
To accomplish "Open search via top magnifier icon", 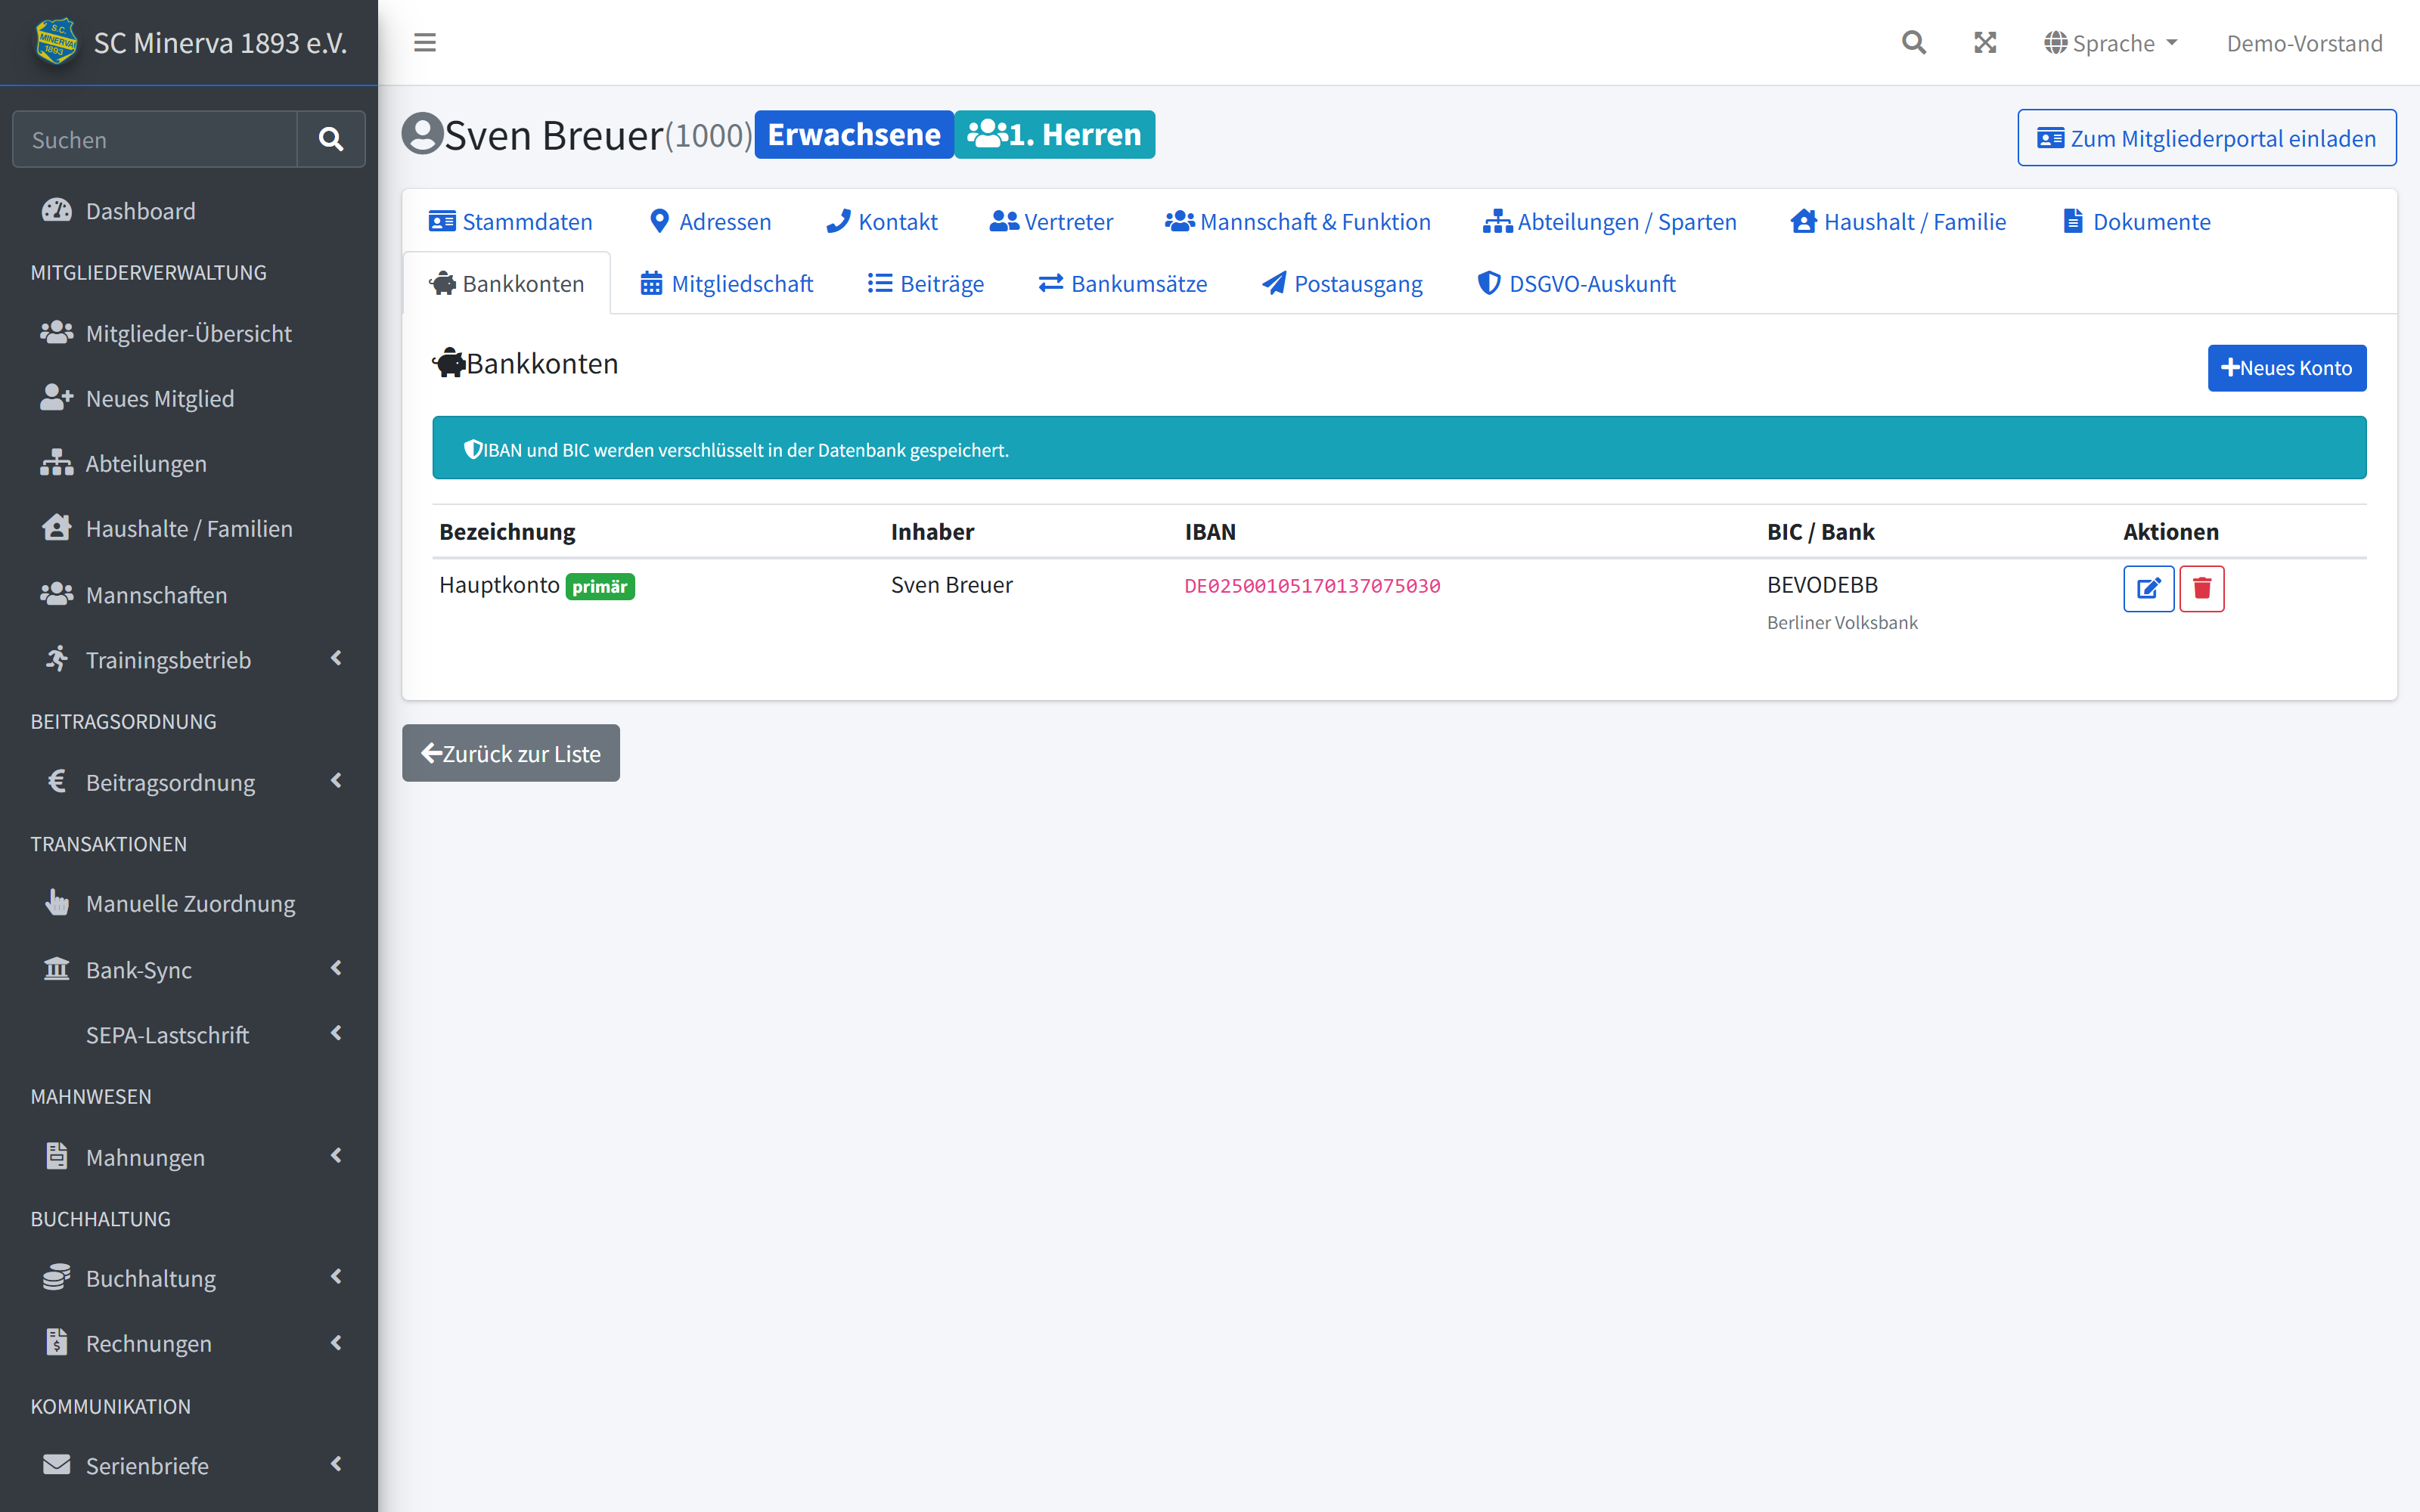I will (1913, 43).
